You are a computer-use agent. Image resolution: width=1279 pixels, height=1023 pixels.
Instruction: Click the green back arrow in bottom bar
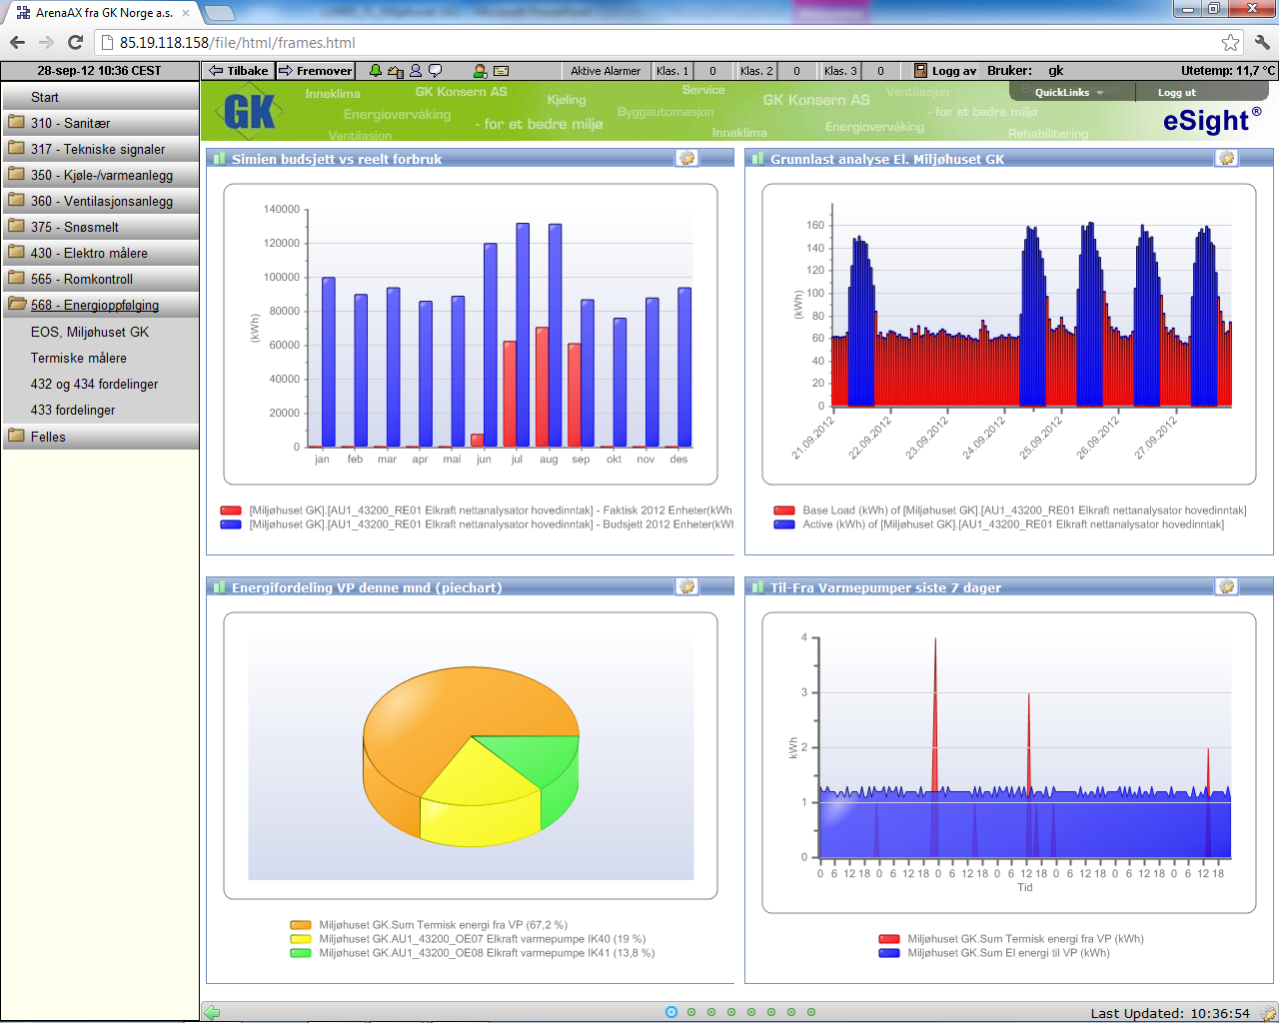pyautogui.click(x=212, y=1012)
